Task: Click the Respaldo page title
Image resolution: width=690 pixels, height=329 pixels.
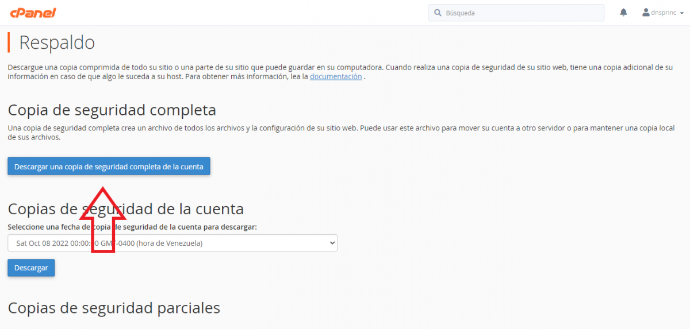Action: (57, 42)
